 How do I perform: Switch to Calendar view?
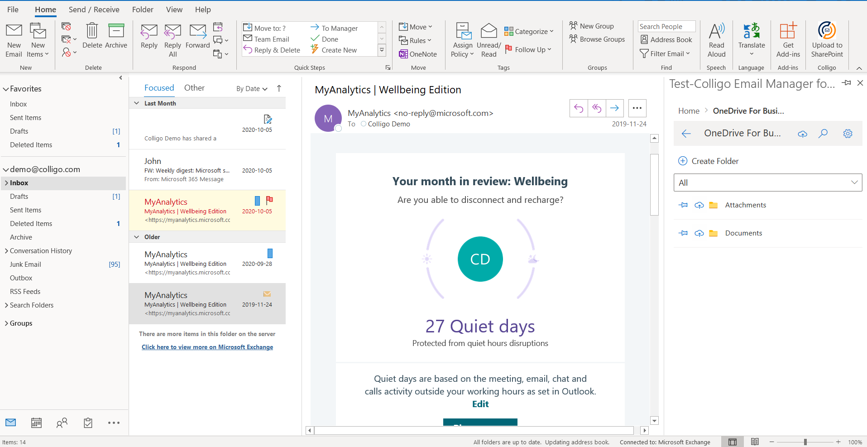[36, 423]
